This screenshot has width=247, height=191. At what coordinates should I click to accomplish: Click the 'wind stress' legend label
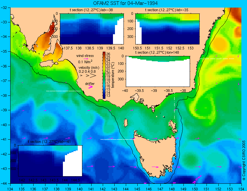pyautogui.click(x=85, y=56)
